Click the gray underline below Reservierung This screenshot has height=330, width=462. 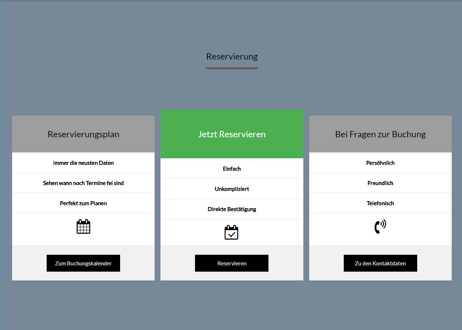point(232,68)
